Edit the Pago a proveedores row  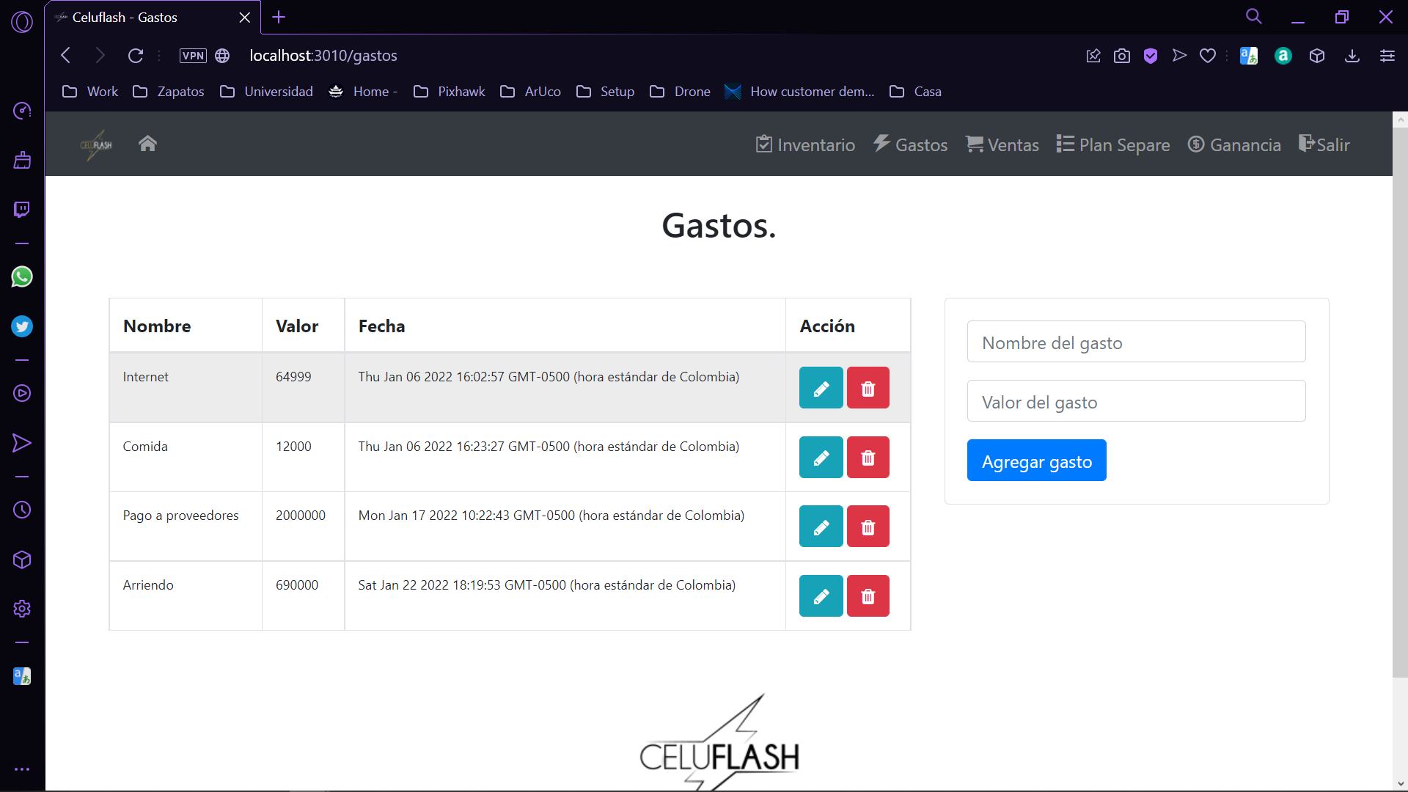(x=821, y=527)
